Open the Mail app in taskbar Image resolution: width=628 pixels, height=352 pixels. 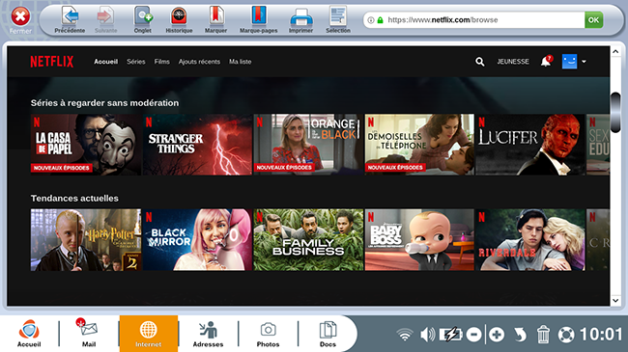pyautogui.click(x=89, y=334)
